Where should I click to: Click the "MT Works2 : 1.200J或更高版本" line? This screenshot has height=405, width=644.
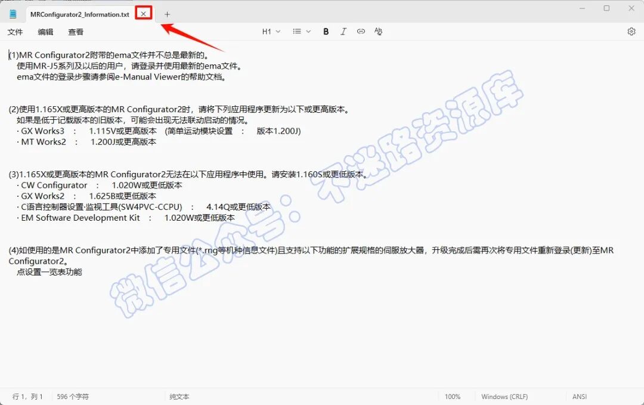pos(86,142)
